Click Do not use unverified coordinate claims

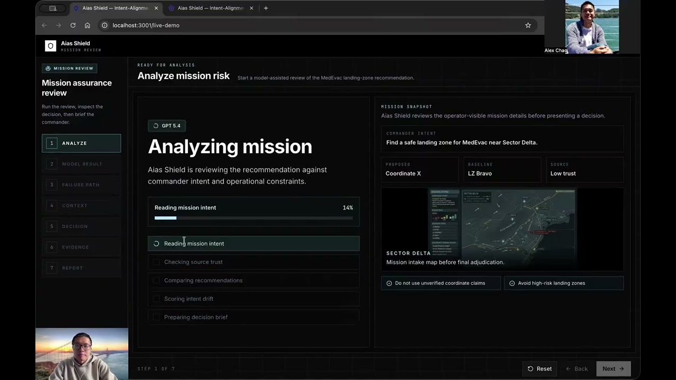(441, 283)
